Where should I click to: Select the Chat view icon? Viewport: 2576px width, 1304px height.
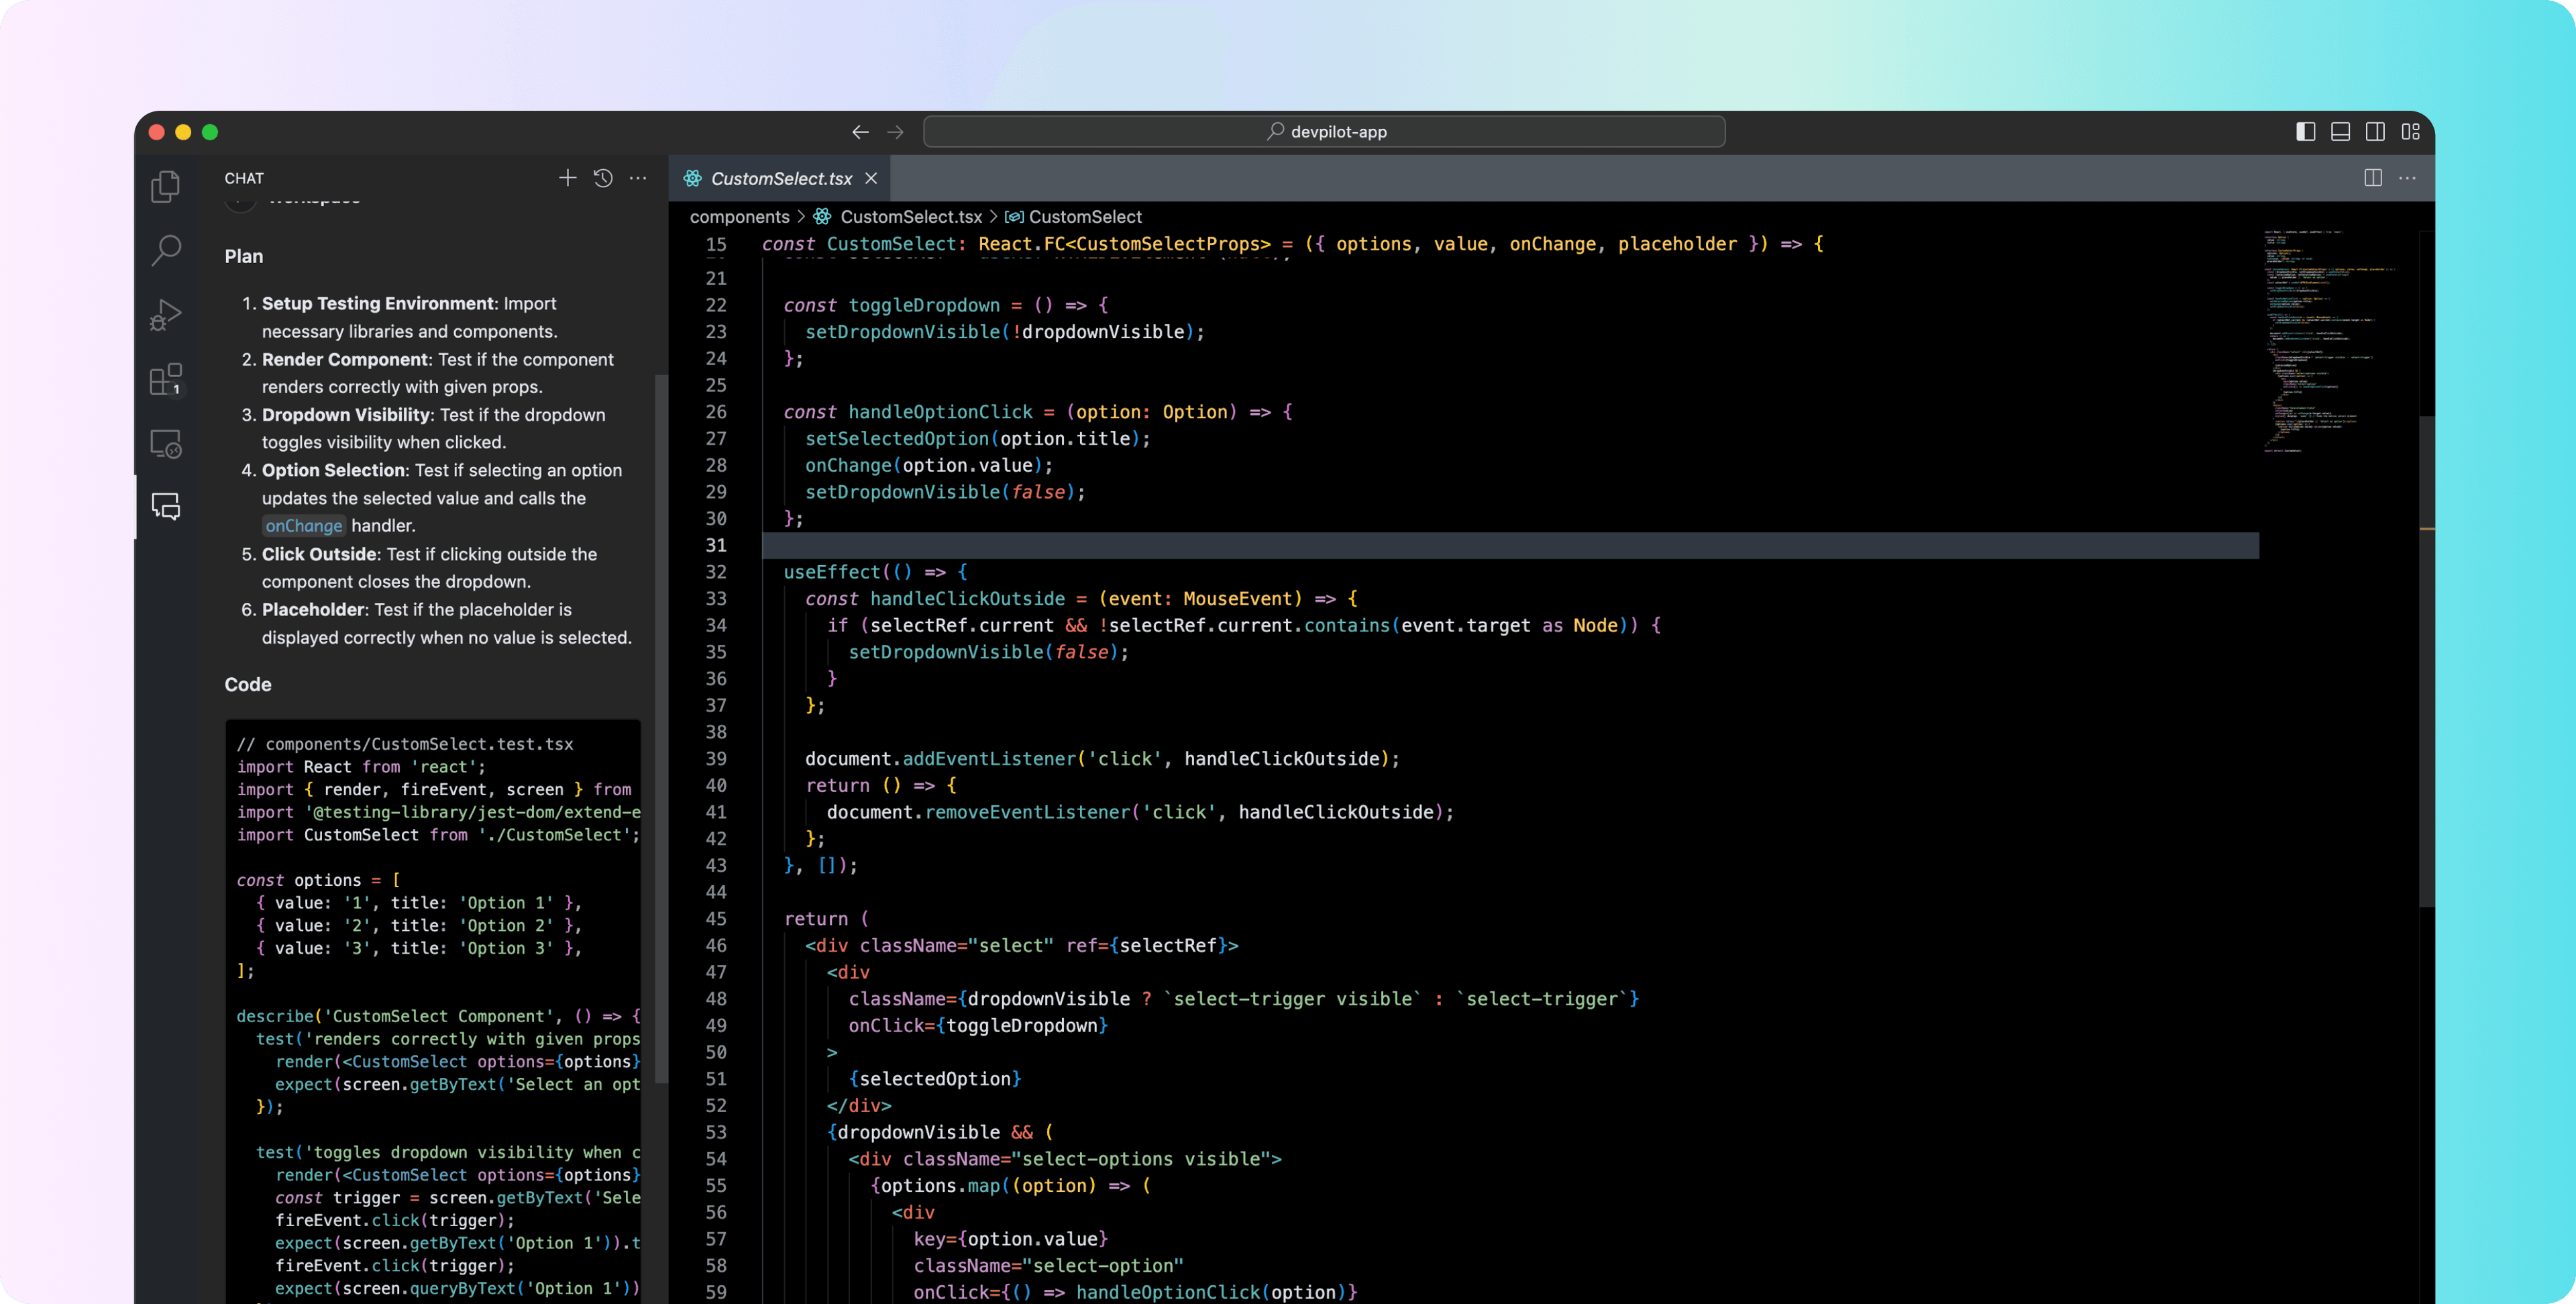[165, 507]
